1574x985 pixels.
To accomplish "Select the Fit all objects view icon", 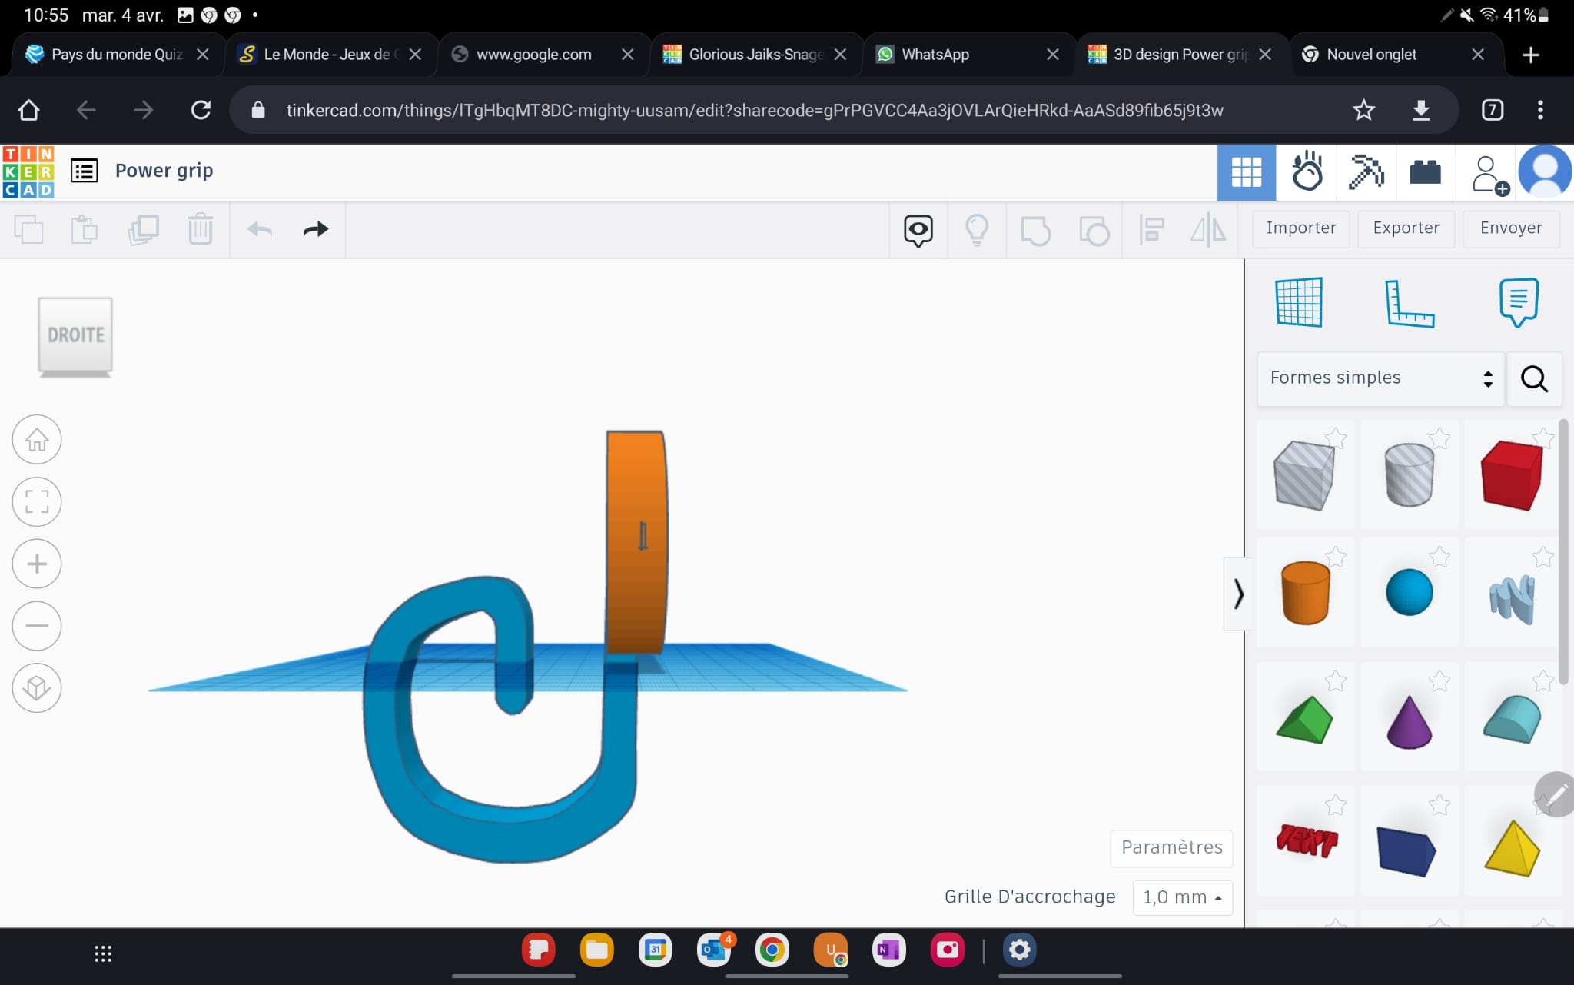I will (36, 501).
